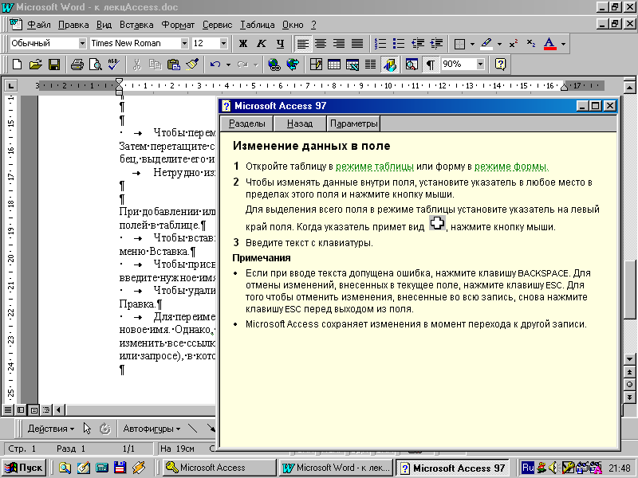The image size is (638, 478).
Task: Toggle left text alignment
Action: click(302, 43)
